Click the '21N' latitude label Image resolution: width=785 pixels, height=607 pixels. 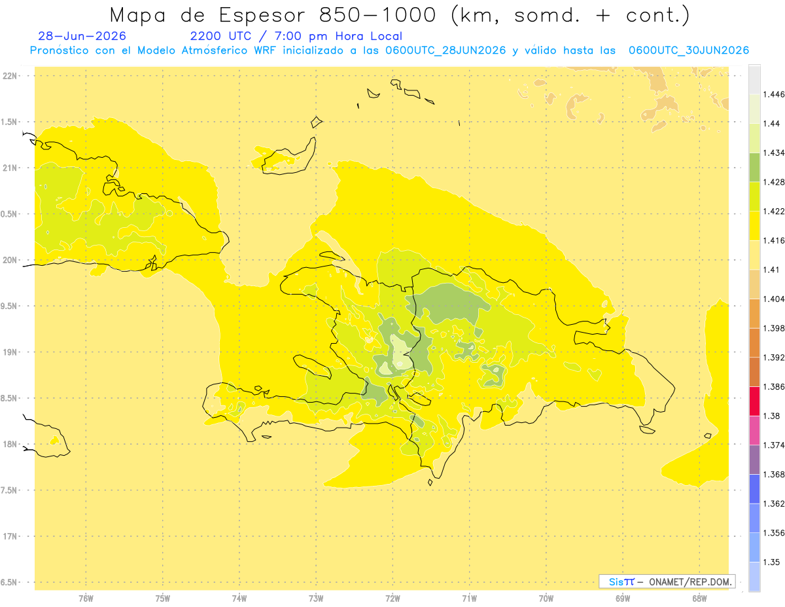[10, 168]
